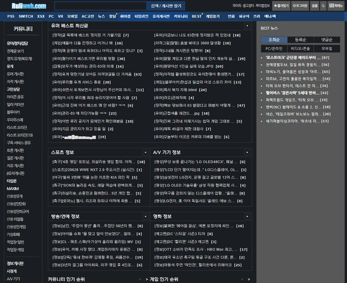Image resolution: width=347 pixels, height=283 pixels.
Task: Open BEST navigation item
Action: click(197, 16)
